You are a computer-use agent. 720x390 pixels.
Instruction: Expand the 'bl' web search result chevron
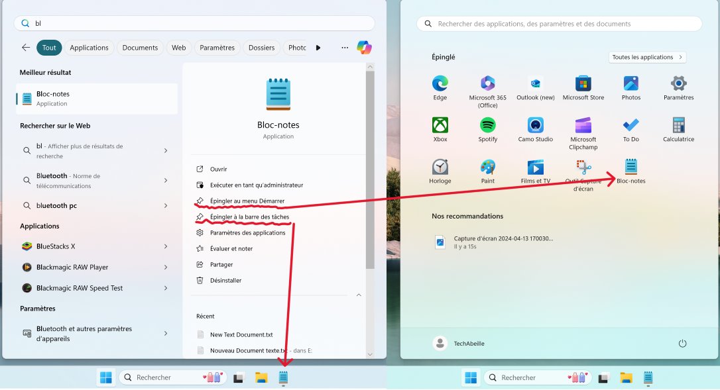tap(166, 150)
